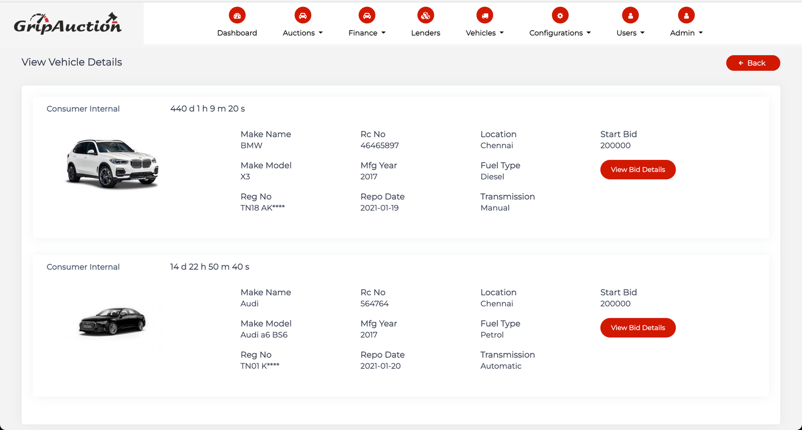Viewport: 802px width, 430px height.
Task: Click the Auctions car icon
Action: point(303,16)
